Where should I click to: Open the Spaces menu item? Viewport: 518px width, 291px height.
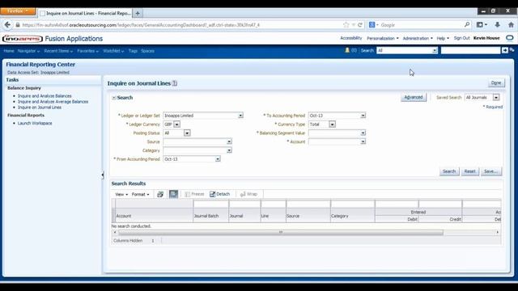147,51
